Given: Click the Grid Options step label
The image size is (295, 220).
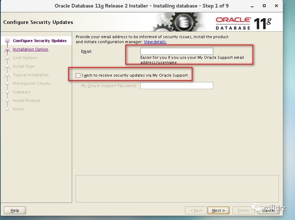Looking at the screenshot, I should click(25, 58).
